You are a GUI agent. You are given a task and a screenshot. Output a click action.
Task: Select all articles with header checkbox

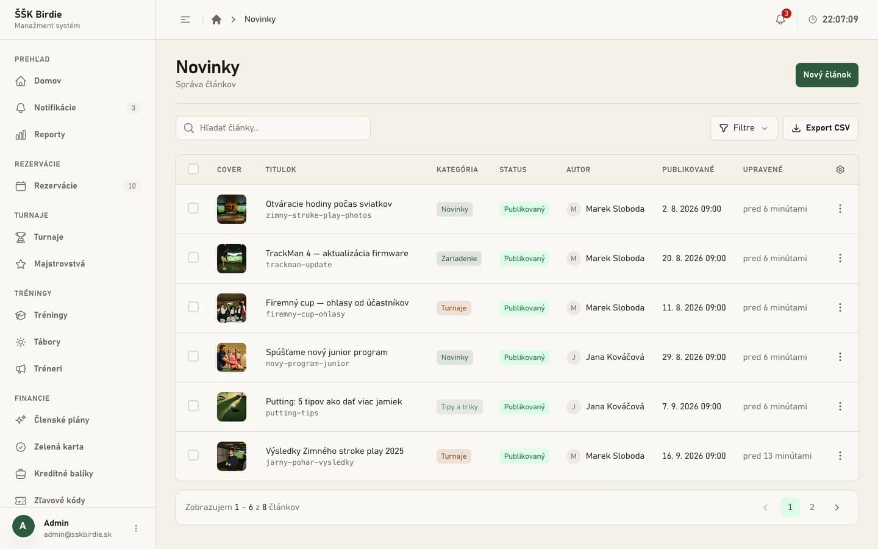point(193,169)
